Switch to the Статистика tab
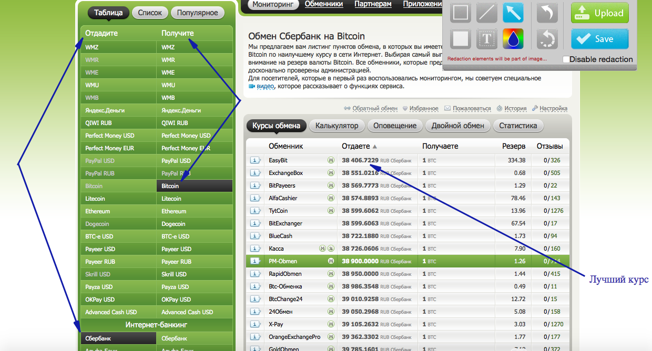Viewport: 652px width, 351px height. [x=518, y=126]
